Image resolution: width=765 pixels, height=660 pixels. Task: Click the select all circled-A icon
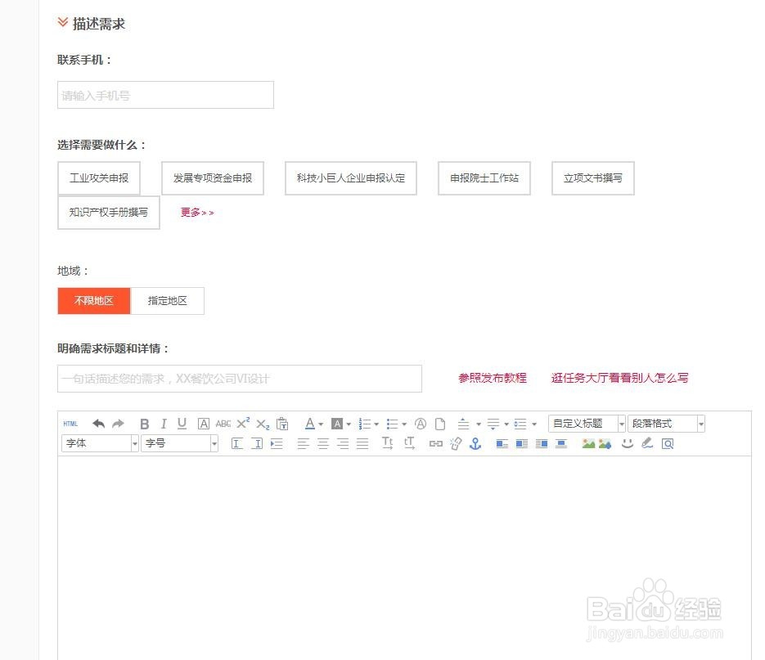pos(421,424)
